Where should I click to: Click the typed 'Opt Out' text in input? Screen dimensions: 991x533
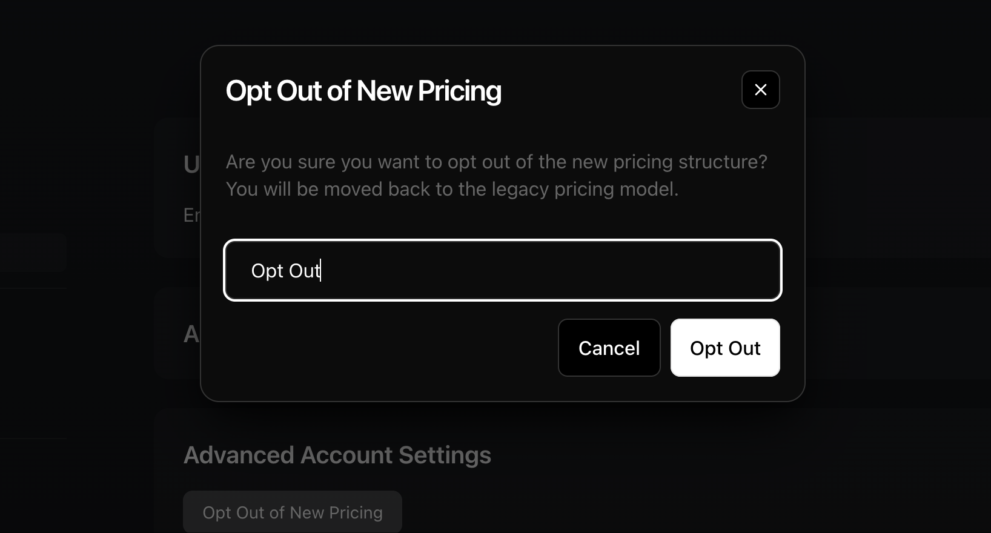pyautogui.click(x=285, y=271)
